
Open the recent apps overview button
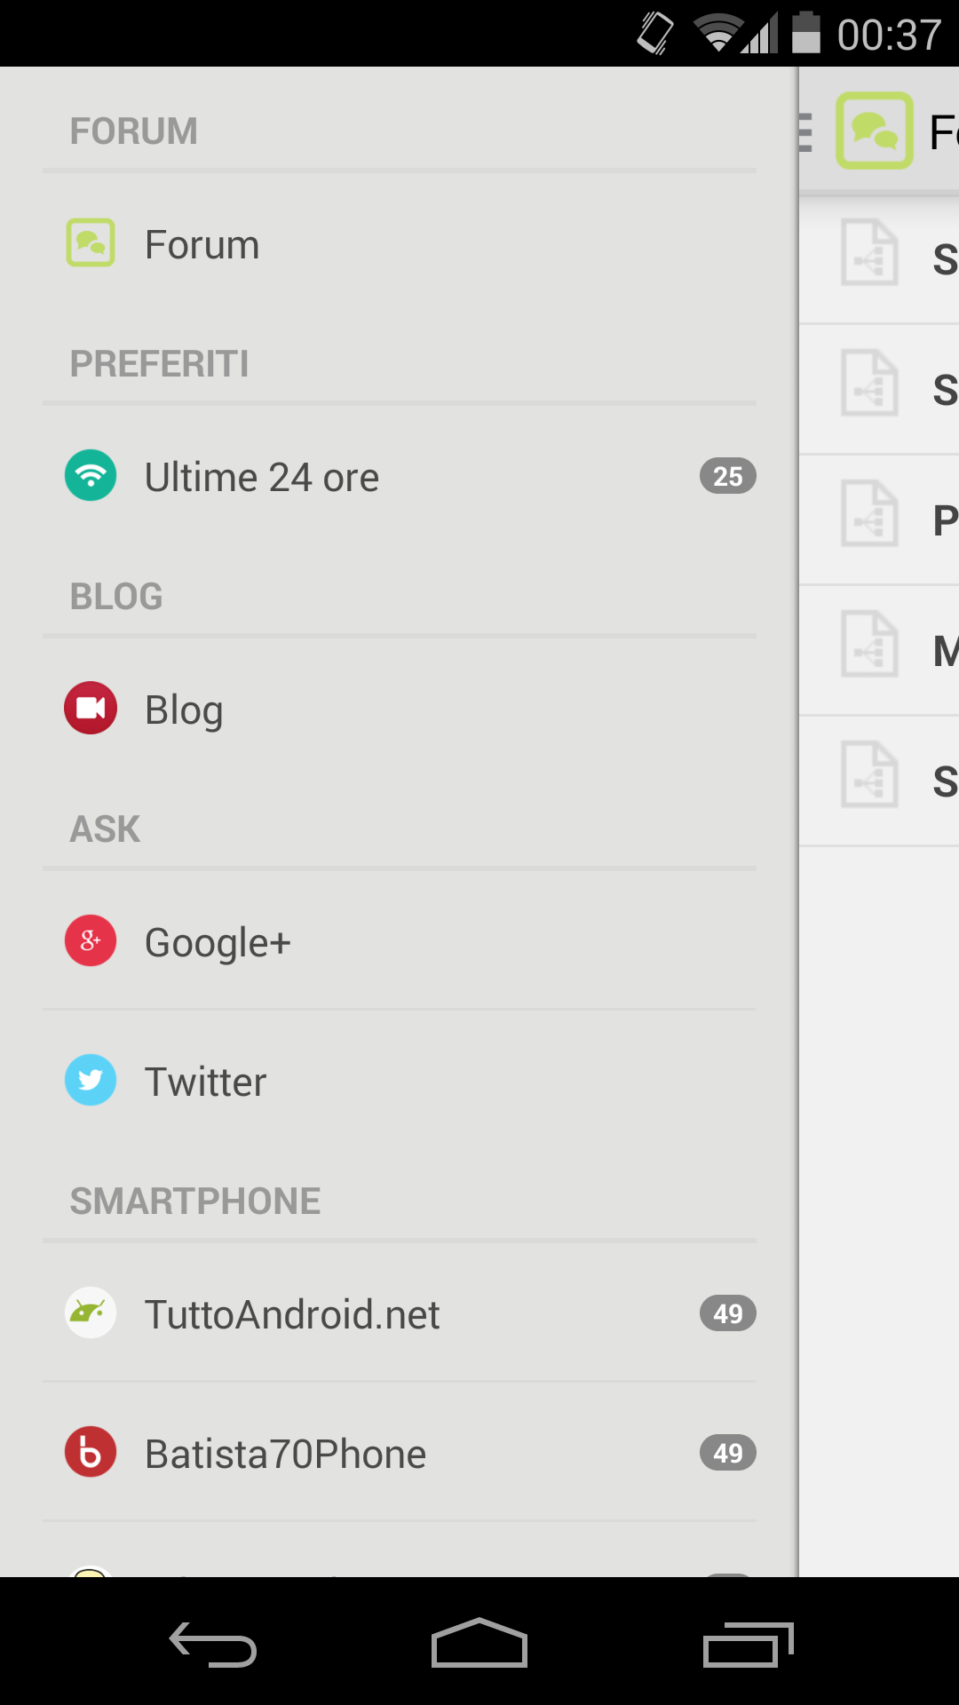[748, 1645]
